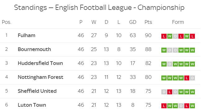Screen dimensions: 202x112
Task: Select Sheffield United's red L form badge
Action: 169,92
